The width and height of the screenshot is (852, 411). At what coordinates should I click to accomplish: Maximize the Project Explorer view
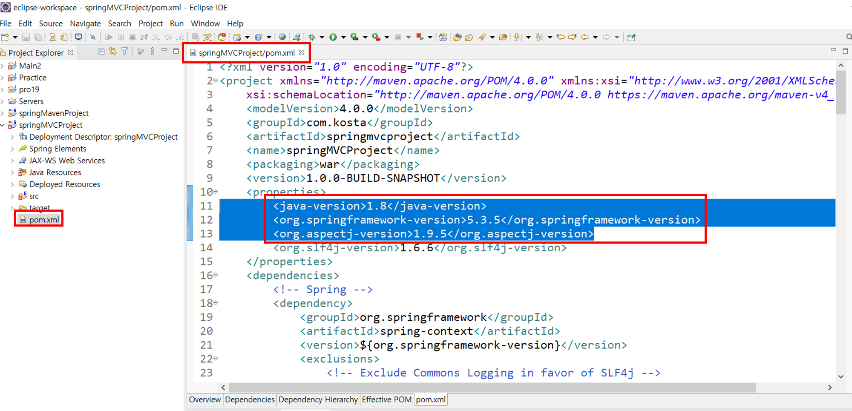coord(176,51)
